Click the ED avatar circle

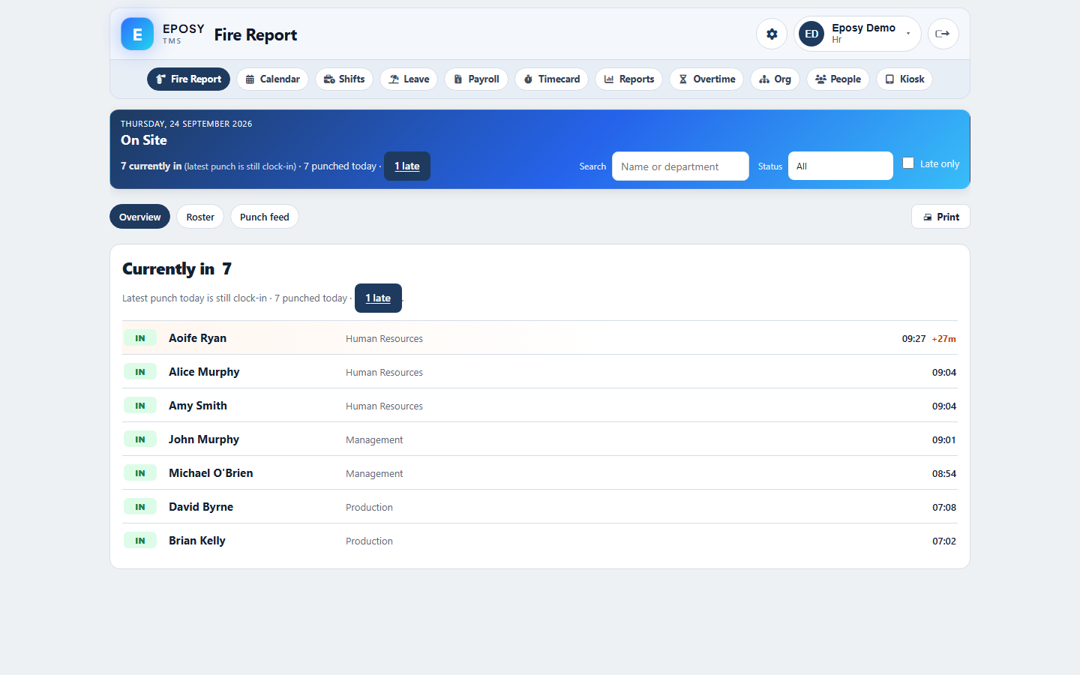pyautogui.click(x=811, y=34)
